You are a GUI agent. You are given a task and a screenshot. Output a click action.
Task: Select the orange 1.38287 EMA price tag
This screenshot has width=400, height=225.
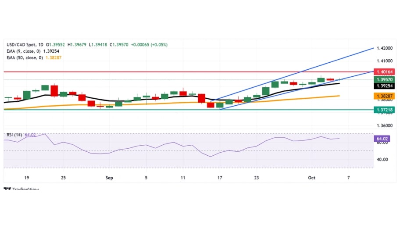click(384, 96)
